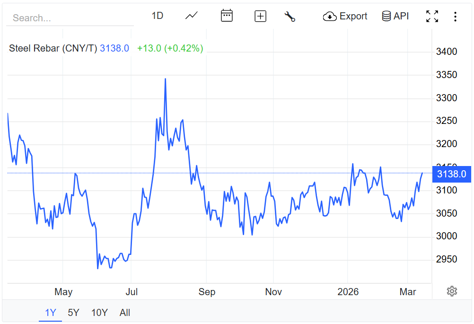Click the +13.0 (+0.42%) change value

(170, 48)
